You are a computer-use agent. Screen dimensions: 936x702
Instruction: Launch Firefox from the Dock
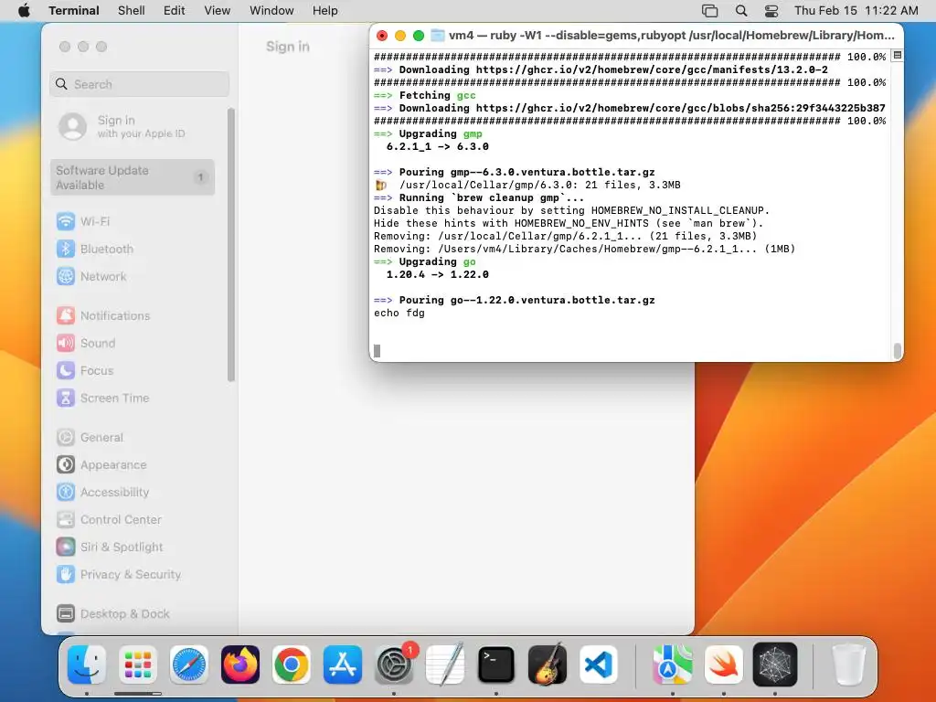click(240, 665)
